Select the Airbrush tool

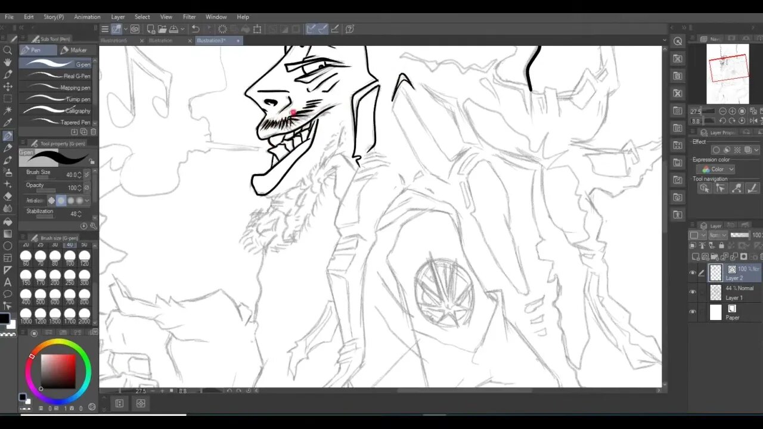(8, 172)
